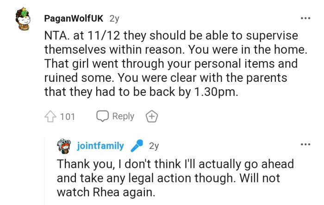The image size is (324, 205).
Task: Open jointfamily's avatar image
Action: click(x=64, y=147)
